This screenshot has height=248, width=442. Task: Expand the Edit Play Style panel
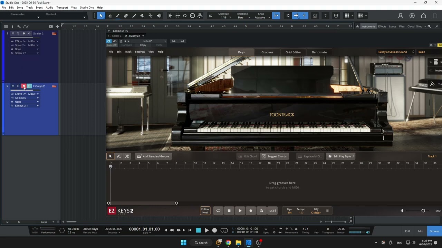pyautogui.click(x=340, y=156)
